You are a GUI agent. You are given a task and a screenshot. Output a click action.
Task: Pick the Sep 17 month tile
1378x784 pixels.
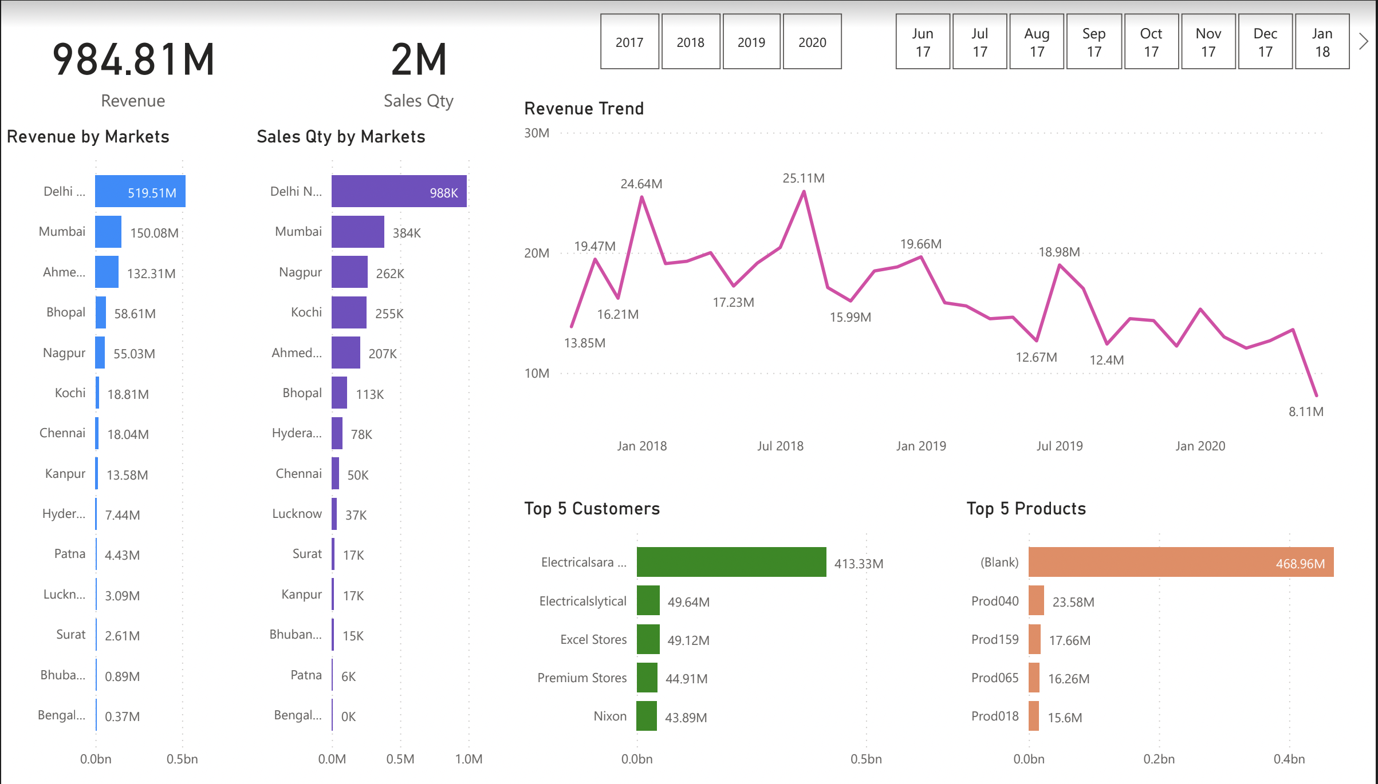click(x=1094, y=42)
